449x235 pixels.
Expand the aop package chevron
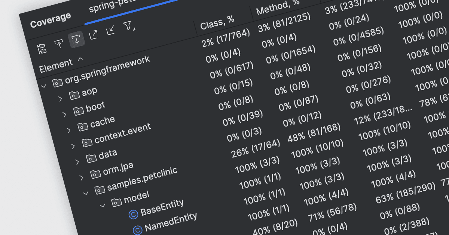(x=60, y=98)
